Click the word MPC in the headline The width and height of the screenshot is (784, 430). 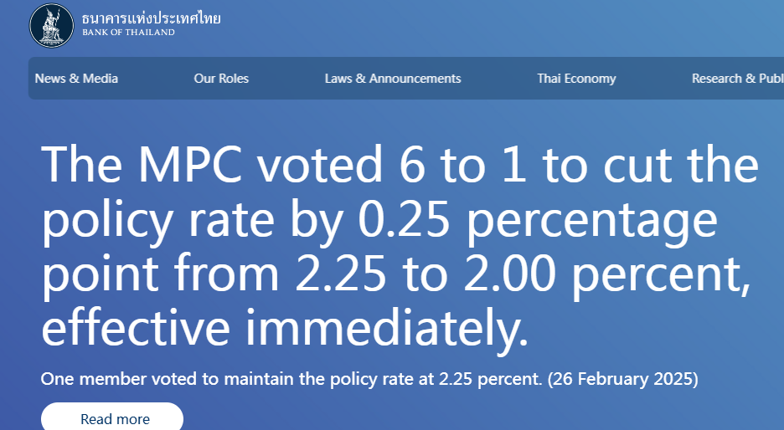pos(190,164)
